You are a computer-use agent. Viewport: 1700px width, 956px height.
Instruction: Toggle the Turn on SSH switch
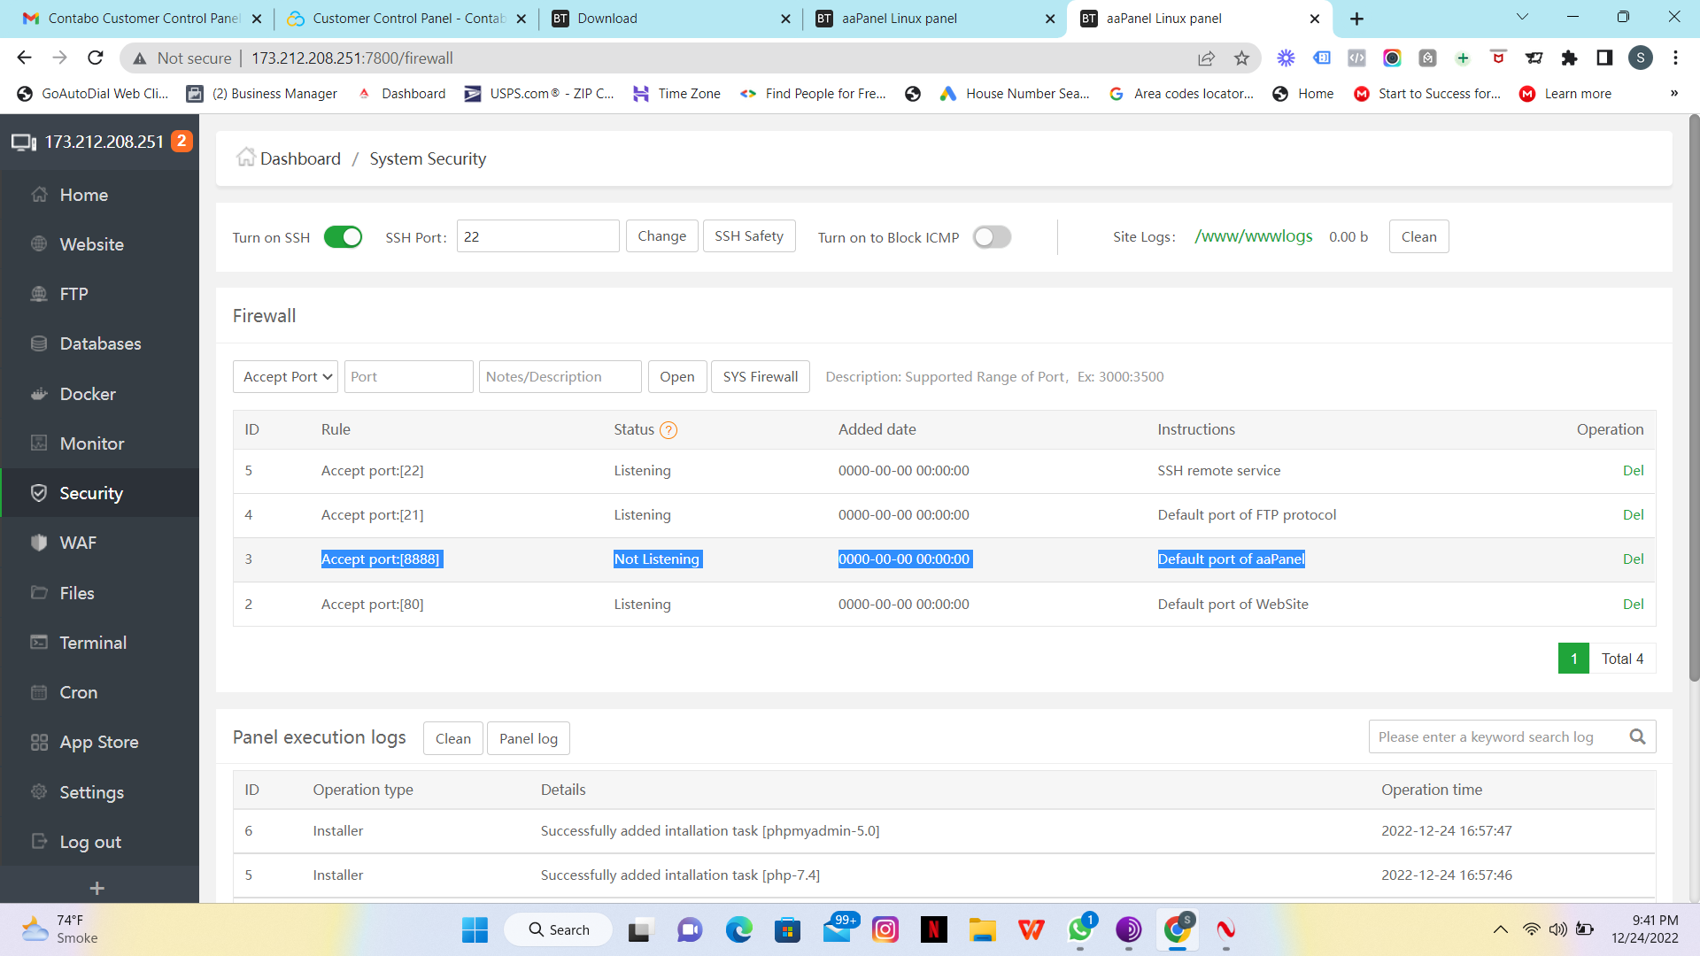(343, 237)
